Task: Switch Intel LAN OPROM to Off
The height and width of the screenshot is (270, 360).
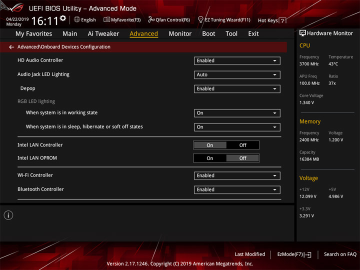Action: coord(242,158)
